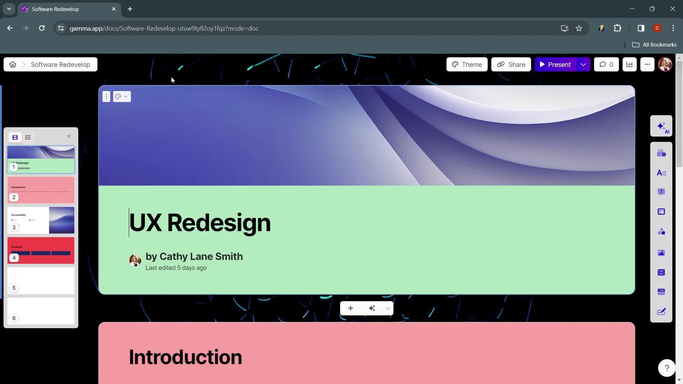Screen dimensions: 683x384
Task: Toggle grid view in slide panel
Action: coord(15,137)
